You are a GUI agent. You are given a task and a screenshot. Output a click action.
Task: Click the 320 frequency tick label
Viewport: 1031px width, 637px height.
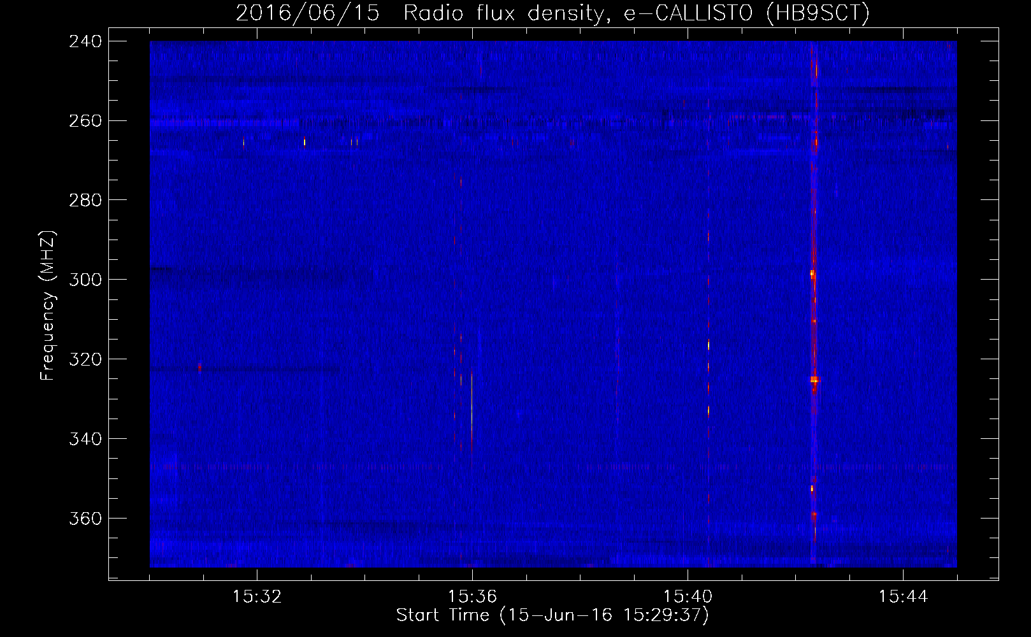tap(85, 359)
